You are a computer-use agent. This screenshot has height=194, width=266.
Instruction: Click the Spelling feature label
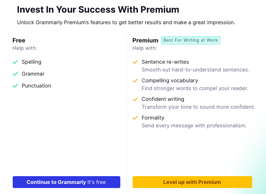point(31,62)
